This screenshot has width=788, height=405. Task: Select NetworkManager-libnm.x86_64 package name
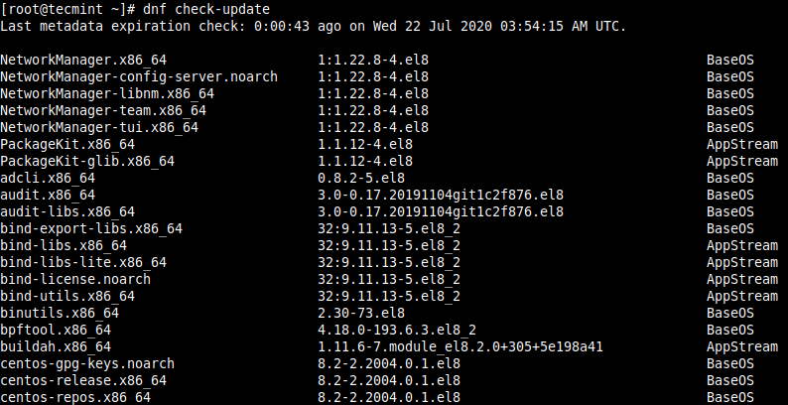107,94
